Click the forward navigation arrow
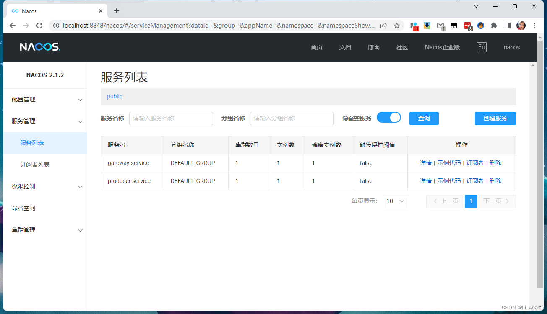This screenshot has width=547, height=314. (26, 26)
